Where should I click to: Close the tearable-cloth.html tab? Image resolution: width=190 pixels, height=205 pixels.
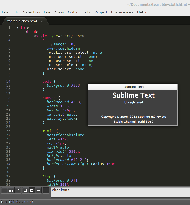click(42, 21)
